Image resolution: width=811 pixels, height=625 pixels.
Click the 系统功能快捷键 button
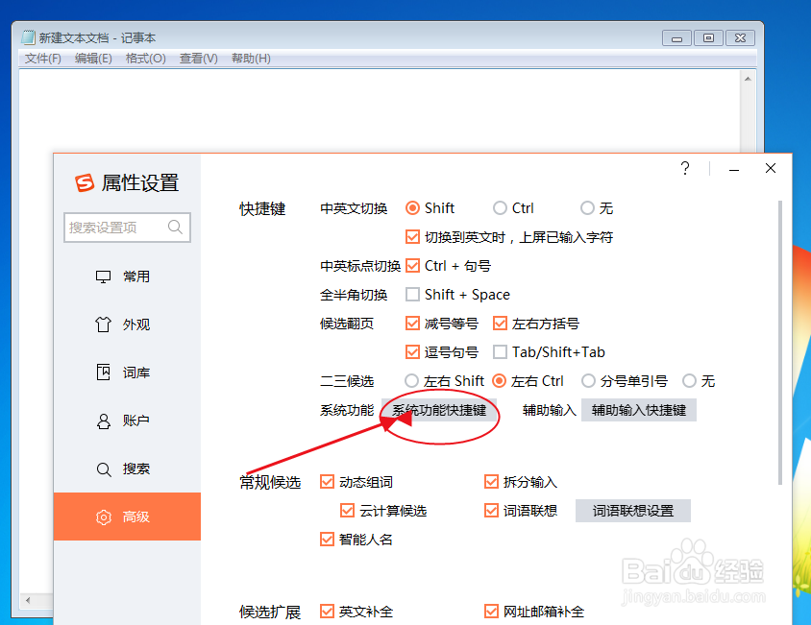pyautogui.click(x=442, y=410)
